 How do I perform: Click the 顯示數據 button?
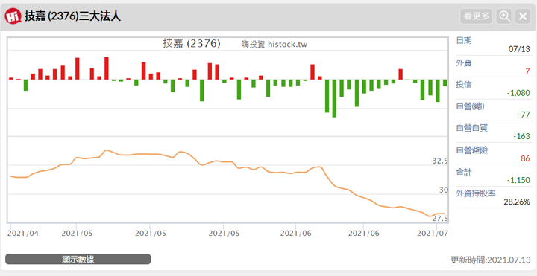coord(78,259)
